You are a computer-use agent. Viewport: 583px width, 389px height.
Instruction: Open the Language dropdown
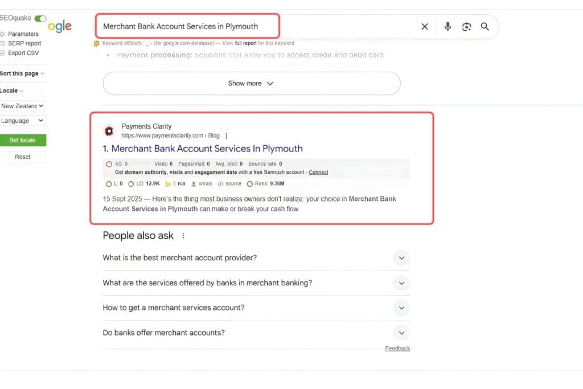click(x=22, y=121)
